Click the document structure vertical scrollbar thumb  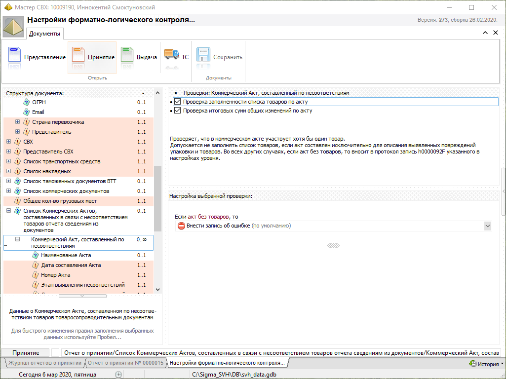tap(158, 198)
